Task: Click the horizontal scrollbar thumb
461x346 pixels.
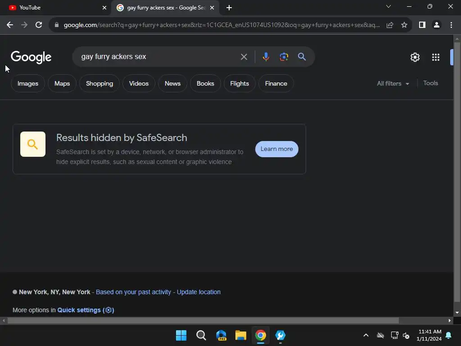Action: (203, 320)
